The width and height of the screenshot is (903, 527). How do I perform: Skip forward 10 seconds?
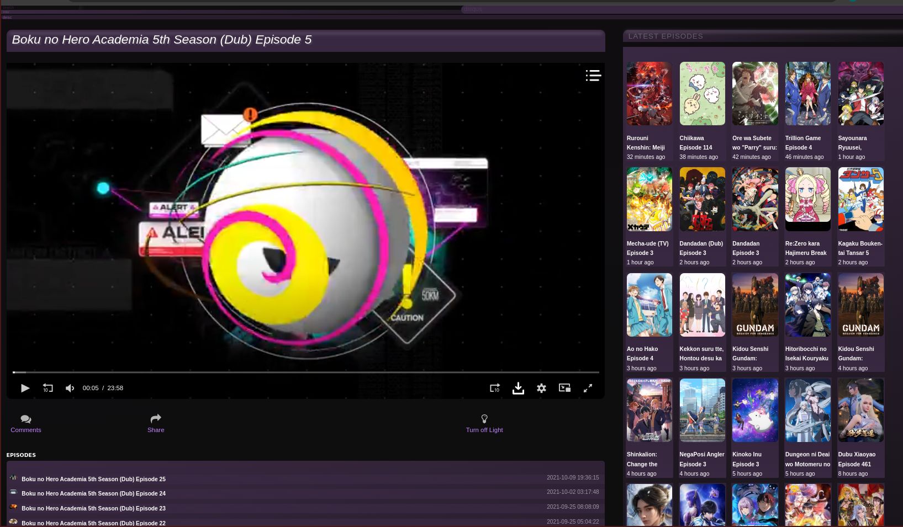coord(495,388)
